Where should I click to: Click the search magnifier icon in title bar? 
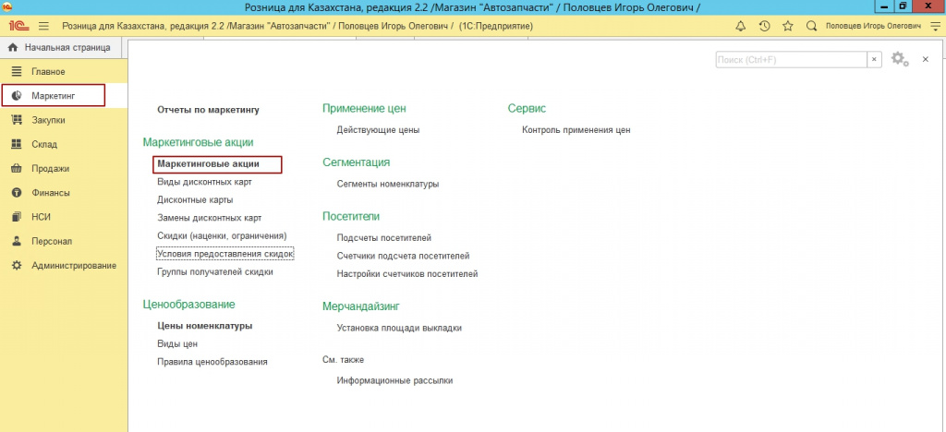click(811, 27)
